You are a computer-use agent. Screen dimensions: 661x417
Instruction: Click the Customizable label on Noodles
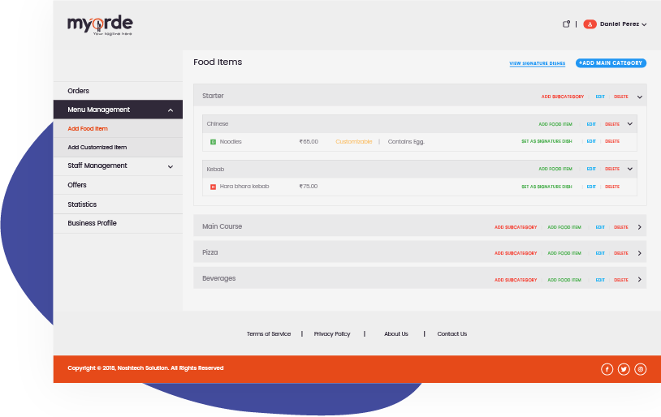[x=354, y=142]
